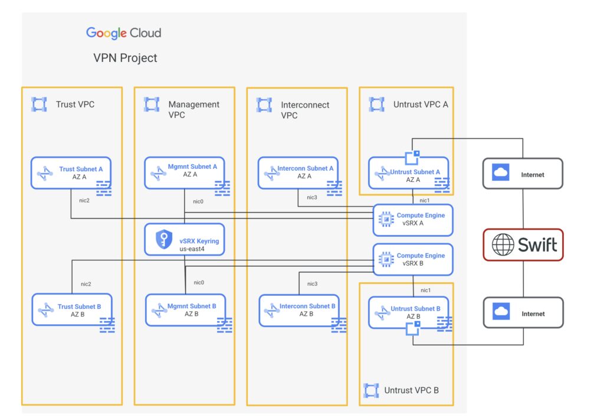The image size is (604, 418).
Task: Select the Compute Engine vSRX A chip icon
Action: point(386,220)
